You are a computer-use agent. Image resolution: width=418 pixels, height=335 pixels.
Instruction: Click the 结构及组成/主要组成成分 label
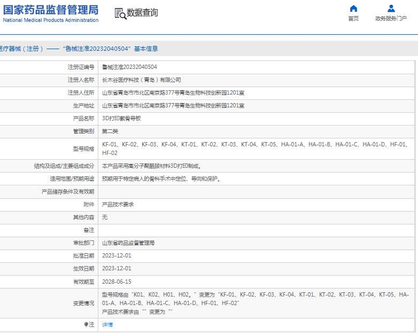point(64,166)
